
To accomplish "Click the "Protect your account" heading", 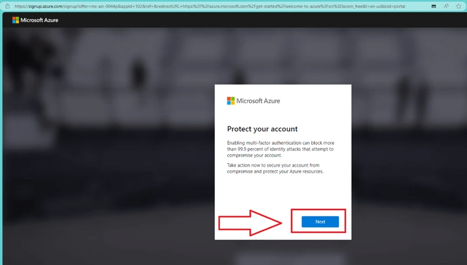I will pyautogui.click(x=262, y=129).
